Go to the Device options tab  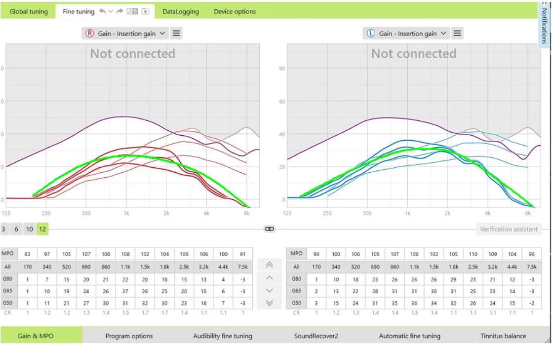[235, 12]
